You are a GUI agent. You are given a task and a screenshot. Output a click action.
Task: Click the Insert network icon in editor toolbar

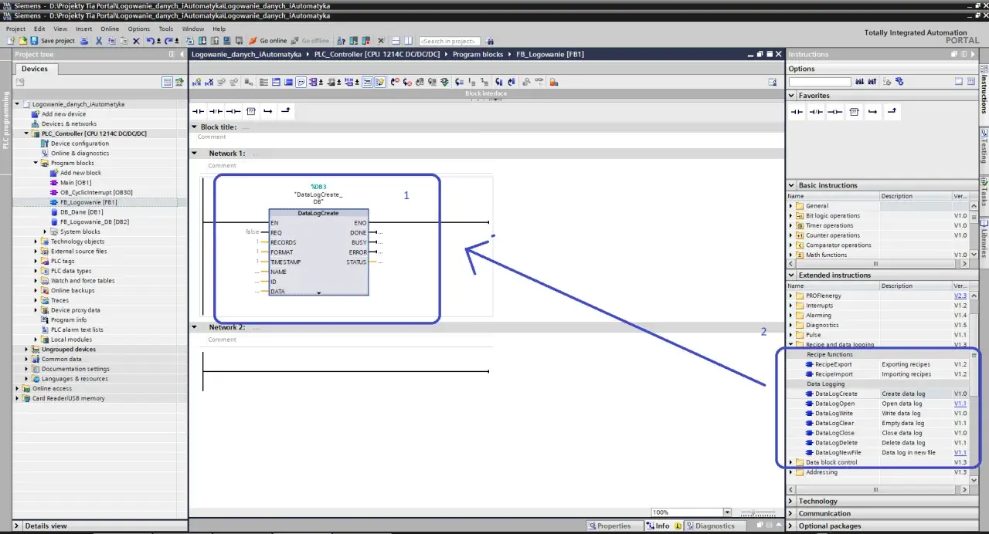pyautogui.click(x=198, y=82)
